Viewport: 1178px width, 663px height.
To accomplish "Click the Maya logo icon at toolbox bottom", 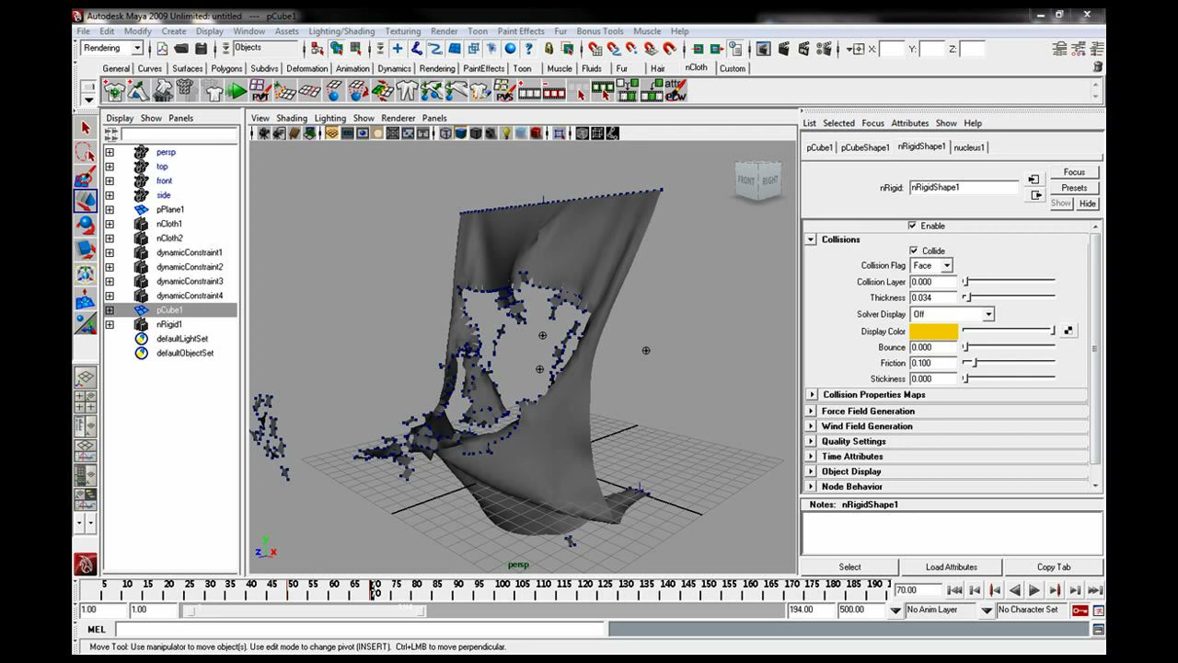I will click(86, 564).
